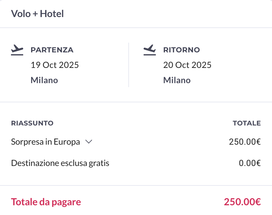
Task: Click the 0.00€ amount
Action: click(250, 163)
